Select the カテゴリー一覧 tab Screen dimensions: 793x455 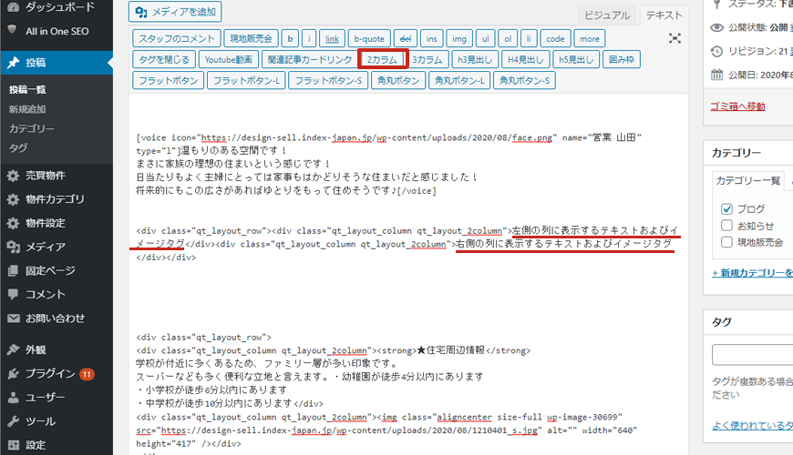(x=747, y=180)
